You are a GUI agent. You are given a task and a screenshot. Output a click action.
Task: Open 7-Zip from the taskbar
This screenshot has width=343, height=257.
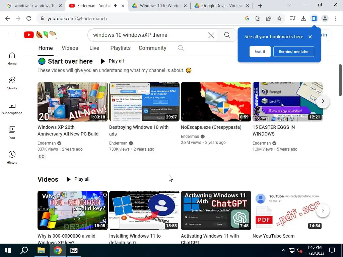[74, 250]
